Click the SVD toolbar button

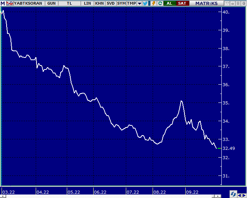pyautogui.click(x=111, y=3)
